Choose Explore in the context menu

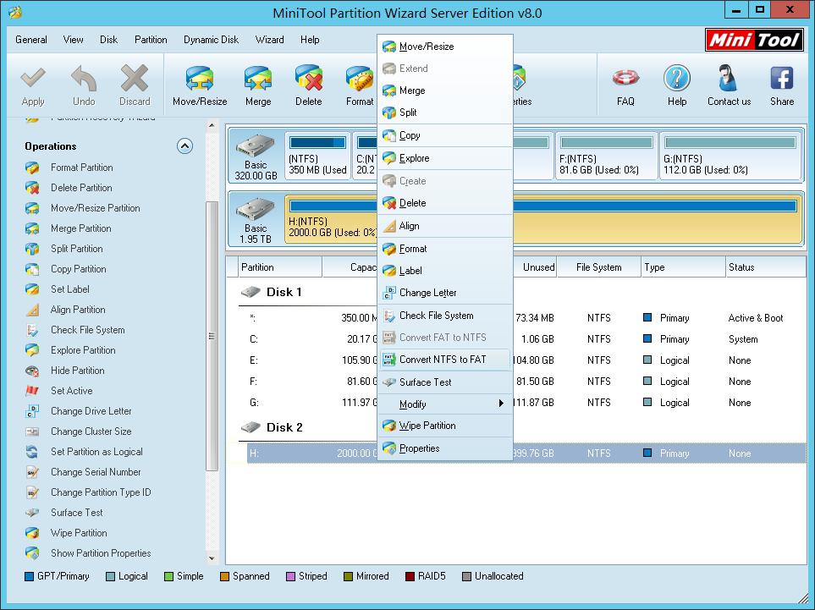pyautogui.click(x=445, y=158)
